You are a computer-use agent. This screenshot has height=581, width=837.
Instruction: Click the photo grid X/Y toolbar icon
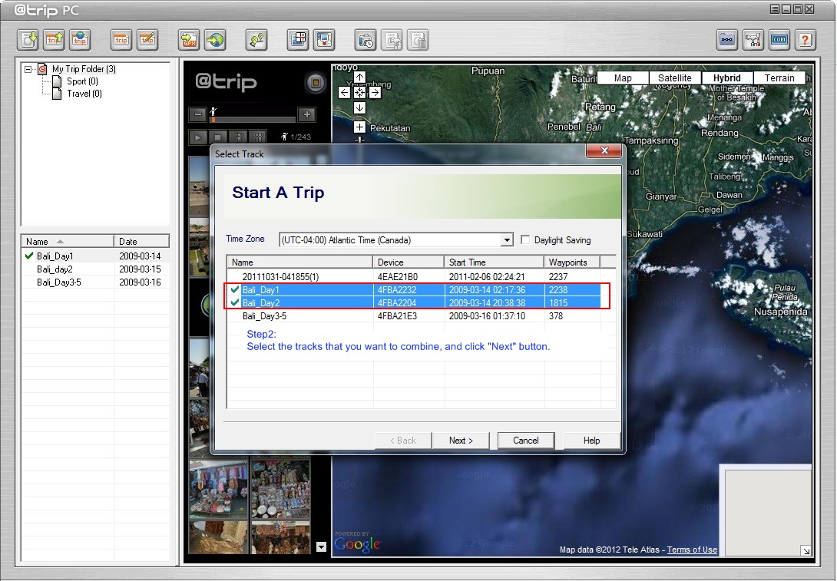tap(298, 40)
